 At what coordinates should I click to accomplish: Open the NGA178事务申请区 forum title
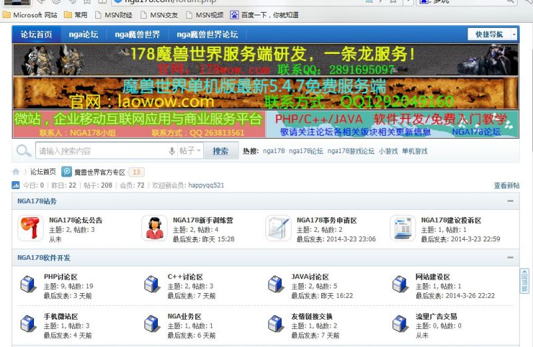[x=326, y=220]
